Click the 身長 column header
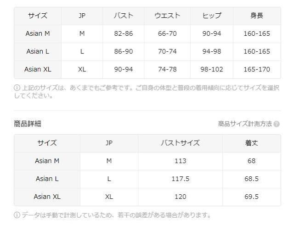The height and width of the screenshot is (225, 294). coord(257,16)
